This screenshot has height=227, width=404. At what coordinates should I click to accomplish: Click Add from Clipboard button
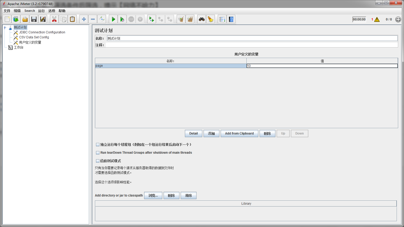tap(239, 133)
